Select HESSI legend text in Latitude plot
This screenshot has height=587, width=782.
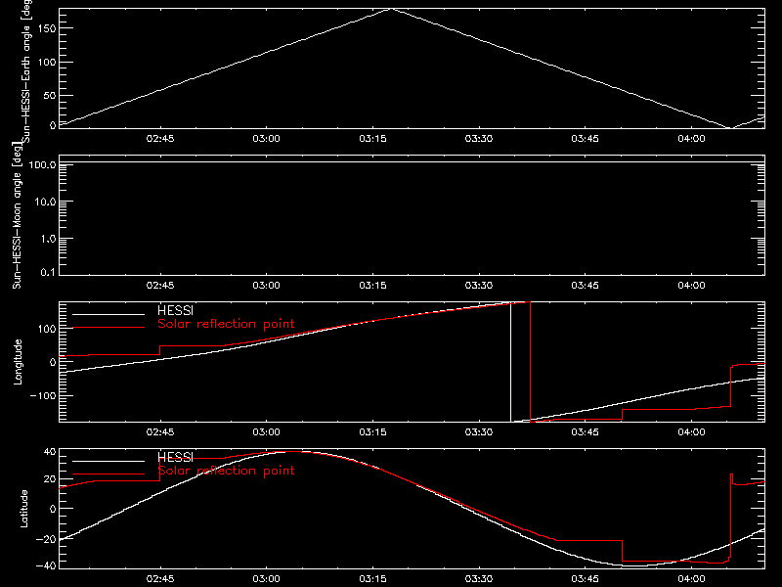click(175, 457)
